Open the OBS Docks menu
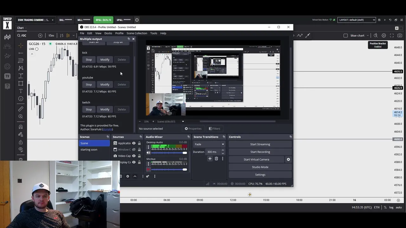The height and width of the screenshot is (228, 406). tap(108, 33)
